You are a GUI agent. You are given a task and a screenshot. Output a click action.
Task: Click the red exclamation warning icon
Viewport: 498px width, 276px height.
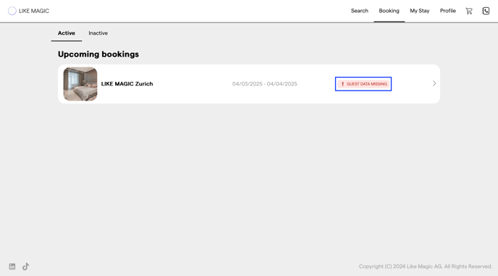click(x=342, y=84)
